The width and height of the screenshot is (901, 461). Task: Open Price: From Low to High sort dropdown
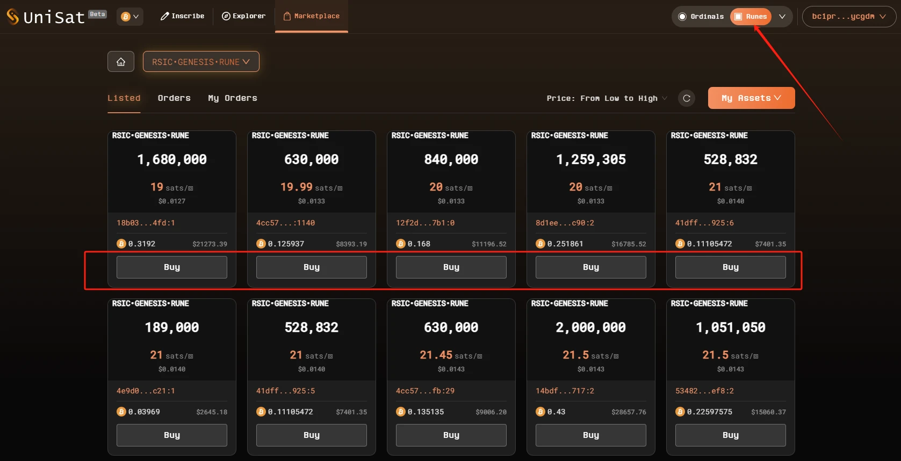(607, 98)
